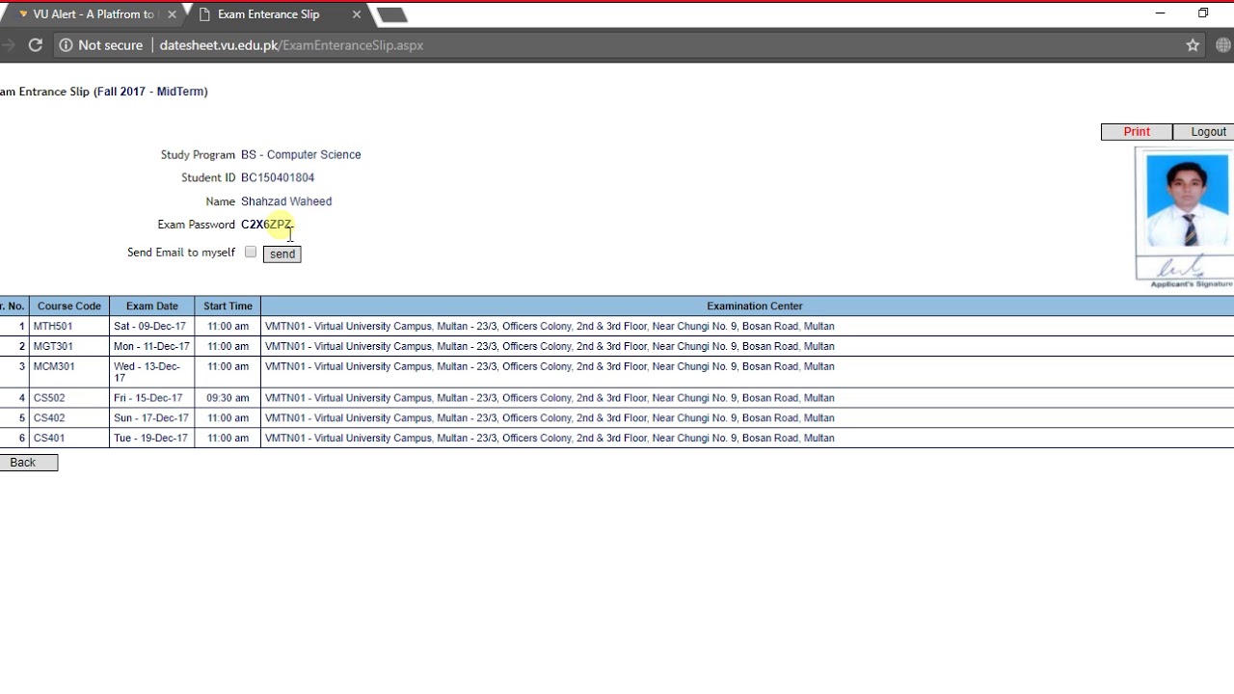Click the Course Code column header
Viewport: 1234px width, 694px height.
pos(69,306)
